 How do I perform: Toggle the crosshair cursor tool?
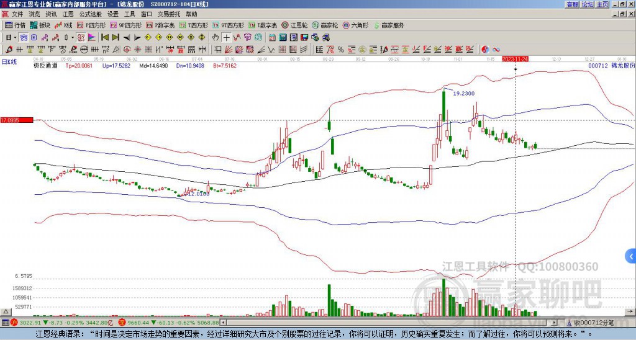pos(226,37)
